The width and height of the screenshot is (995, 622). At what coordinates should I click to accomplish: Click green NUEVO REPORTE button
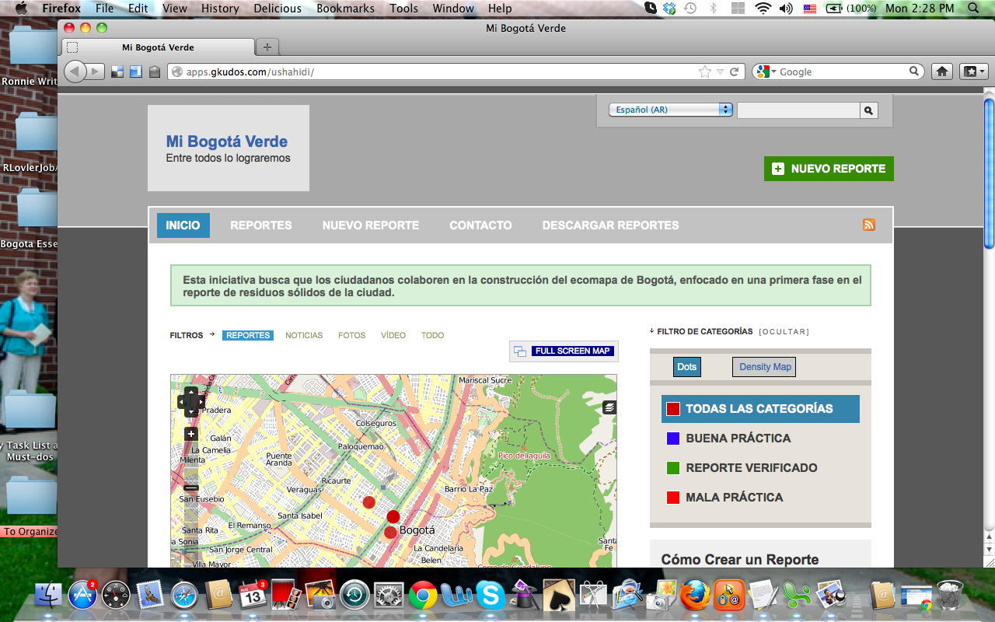pyautogui.click(x=829, y=169)
